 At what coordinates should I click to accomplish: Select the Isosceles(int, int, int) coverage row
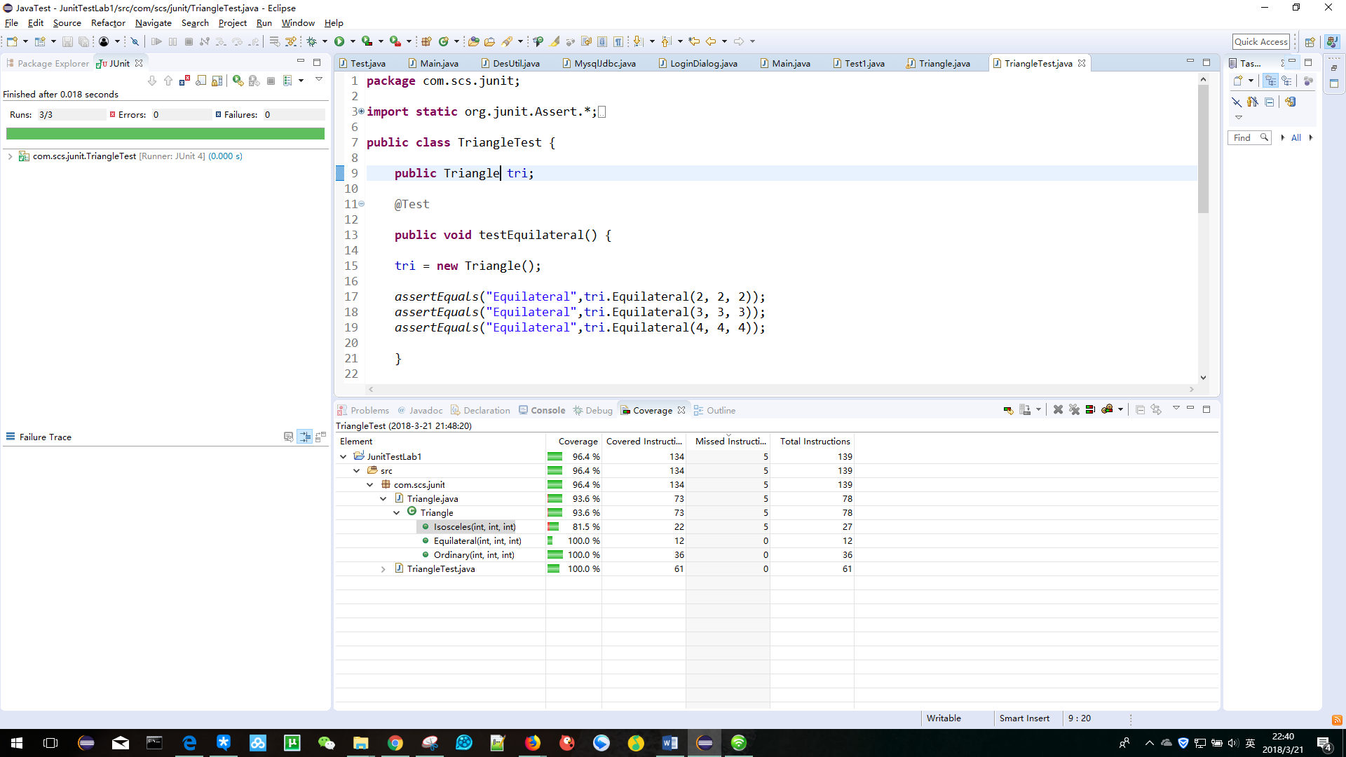(474, 527)
